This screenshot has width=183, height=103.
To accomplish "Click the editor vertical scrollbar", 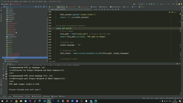I will pos(180,54).
